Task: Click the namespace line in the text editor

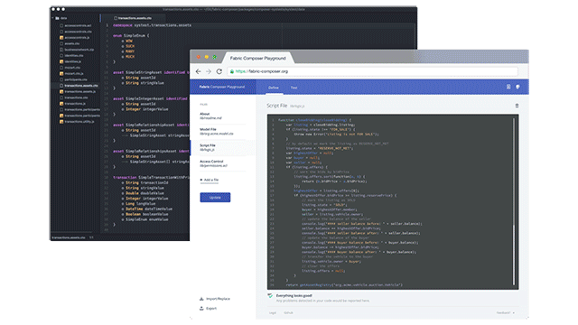Action: click(153, 25)
